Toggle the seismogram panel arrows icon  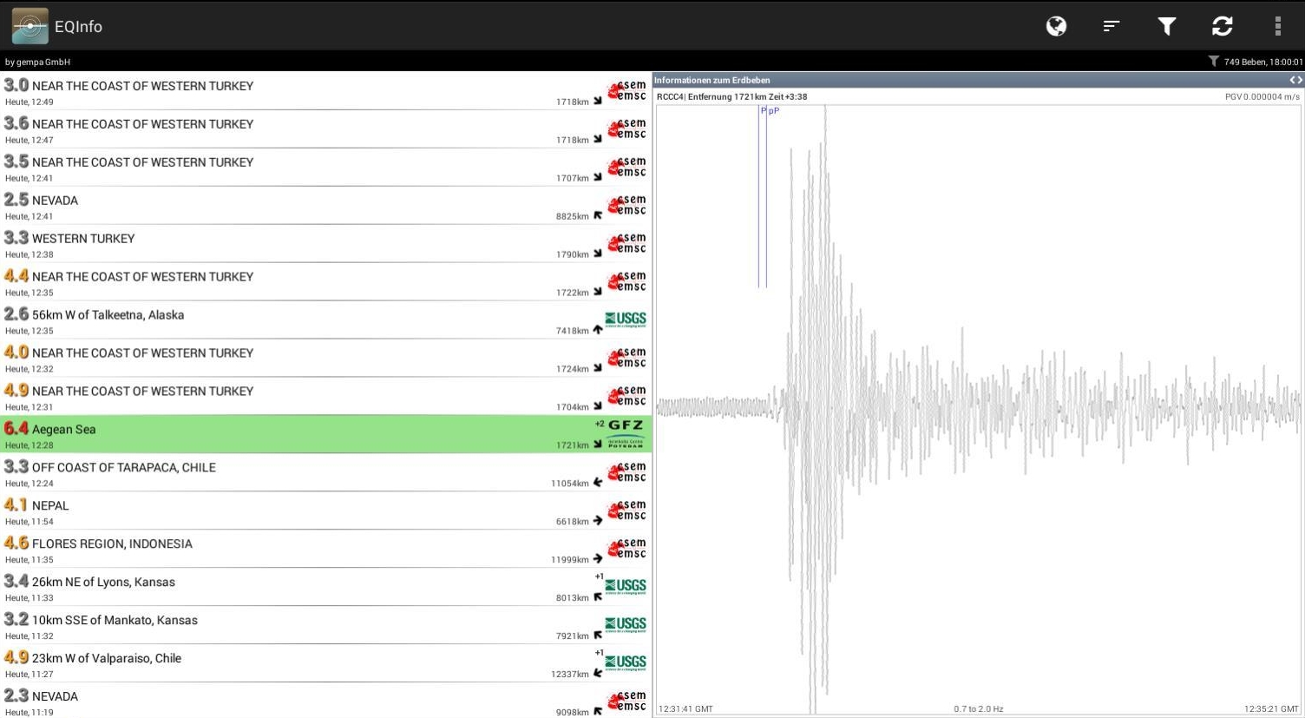(x=1295, y=80)
